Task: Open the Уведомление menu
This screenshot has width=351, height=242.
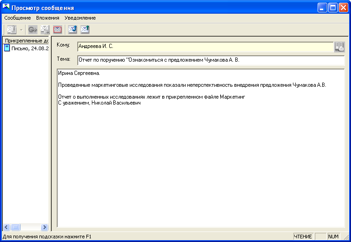Action: [80, 18]
